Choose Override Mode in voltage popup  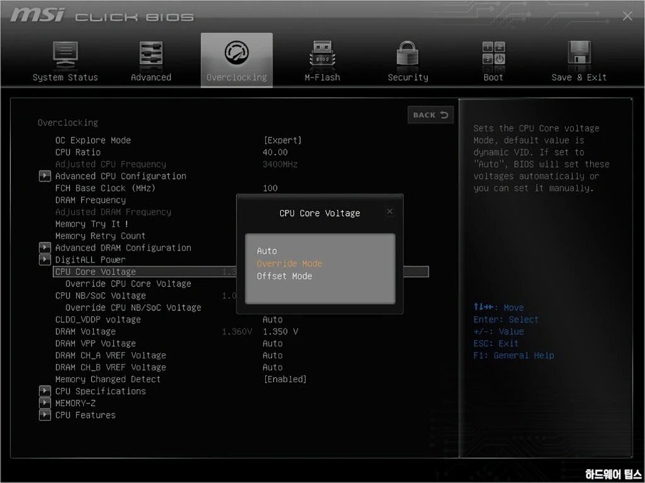pyautogui.click(x=289, y=264)
